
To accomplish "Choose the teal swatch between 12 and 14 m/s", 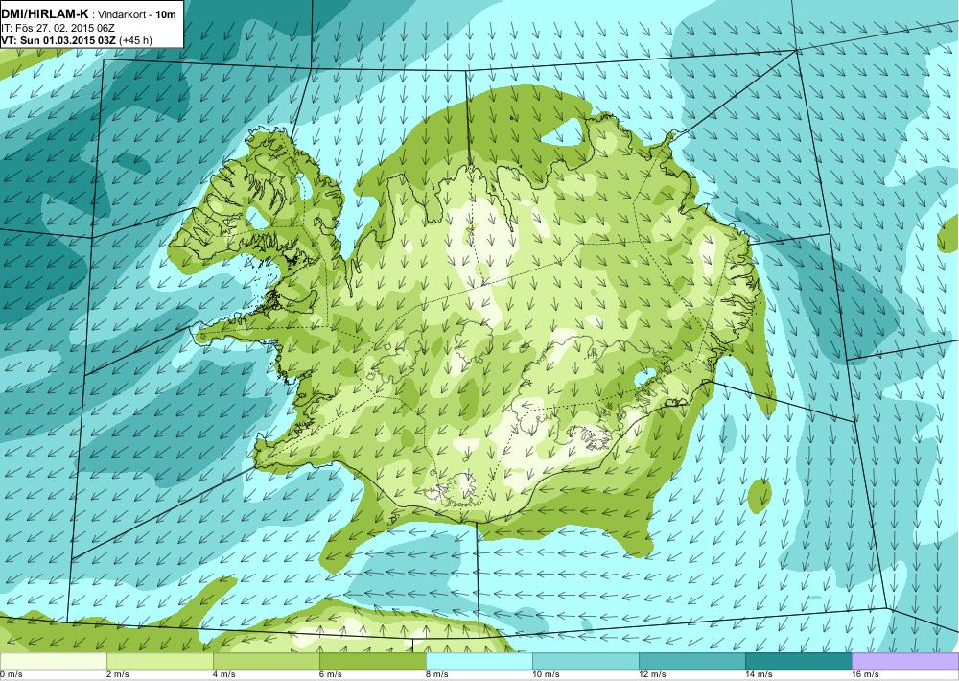I will [691, 661].
